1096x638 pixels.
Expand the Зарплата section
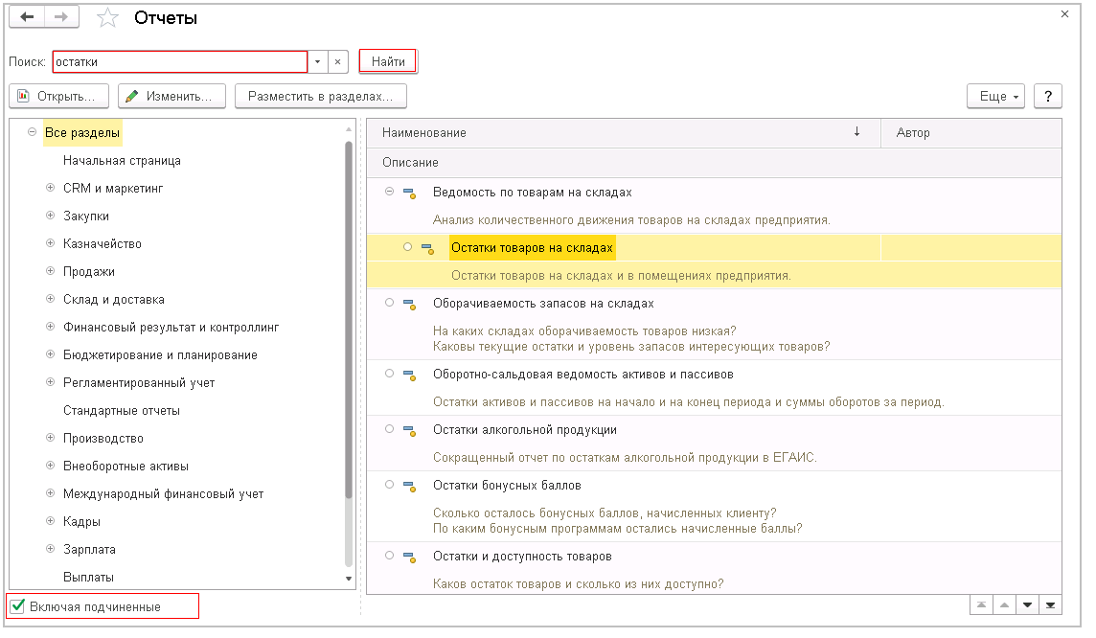click(51, 549)
